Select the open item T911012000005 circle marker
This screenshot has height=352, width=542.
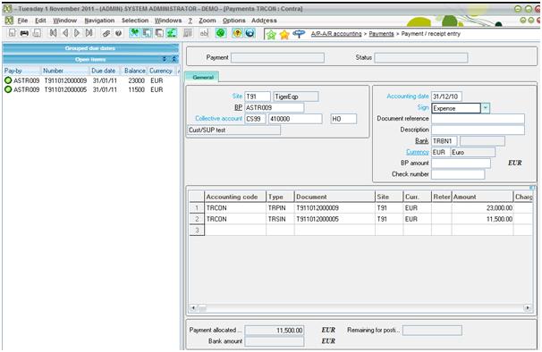tap(8, 89)
